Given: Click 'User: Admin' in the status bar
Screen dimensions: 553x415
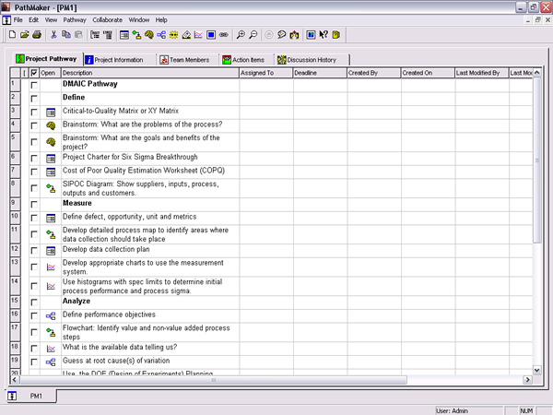Looking at the screenshot, I should point(452,410).
